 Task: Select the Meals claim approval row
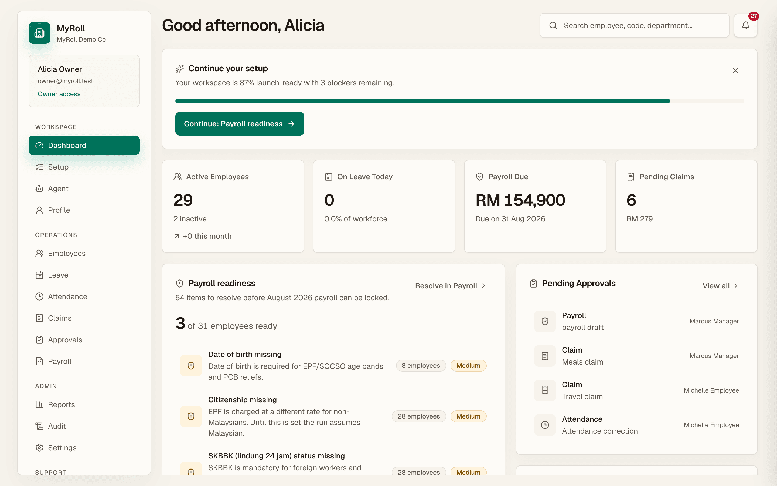point(636,356)
